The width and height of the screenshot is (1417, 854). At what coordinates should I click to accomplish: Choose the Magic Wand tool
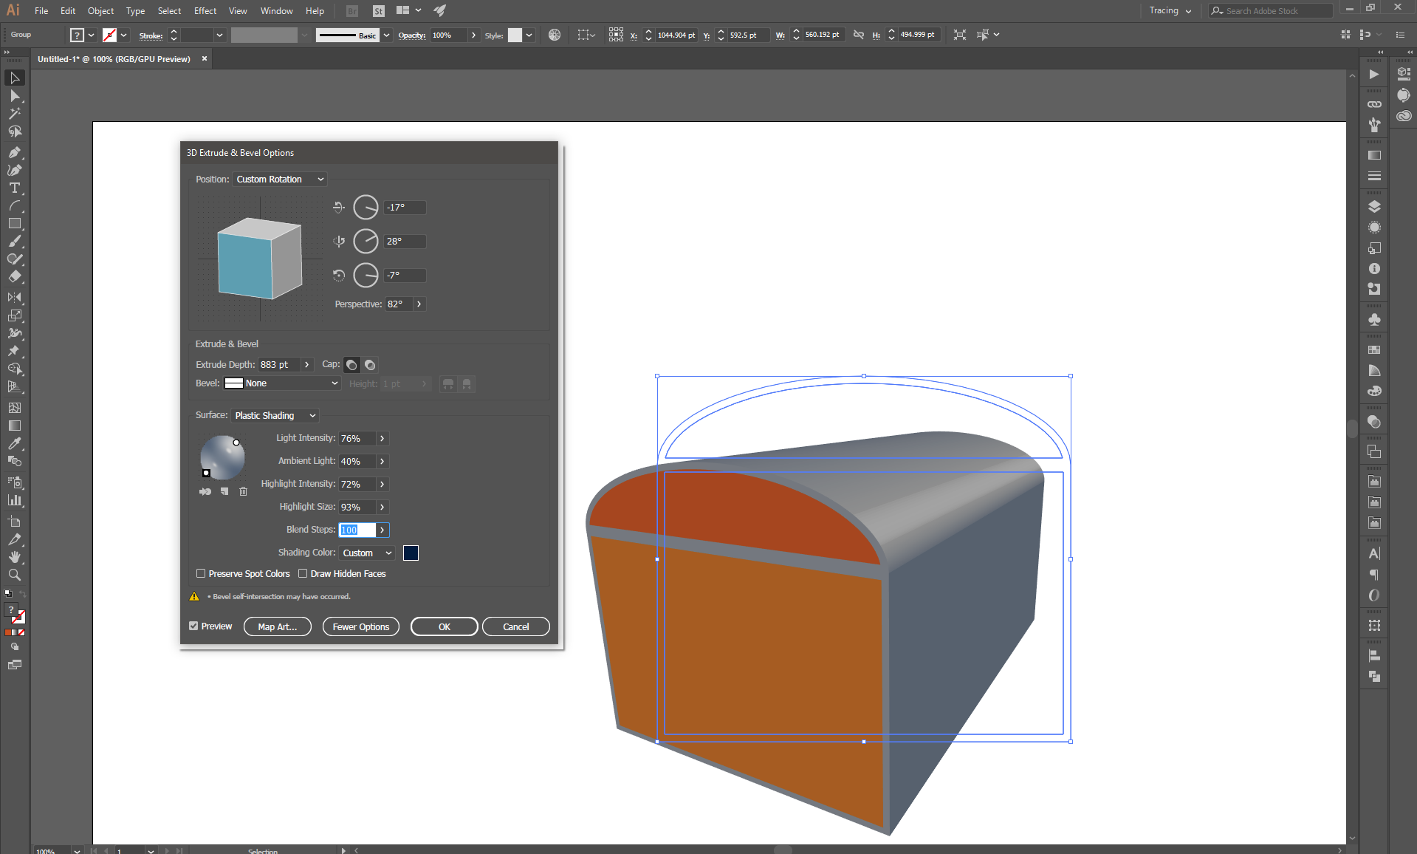point(14,114)
